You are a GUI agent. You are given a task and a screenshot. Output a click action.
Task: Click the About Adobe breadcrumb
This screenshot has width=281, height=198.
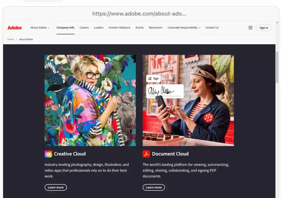pos(26,39)
